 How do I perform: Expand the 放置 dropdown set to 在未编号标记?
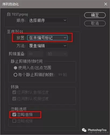(x=47, y=38)
